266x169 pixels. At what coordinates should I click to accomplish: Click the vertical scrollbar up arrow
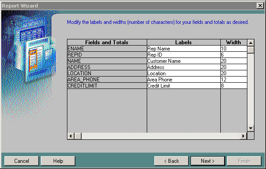(x=250, y=43)
